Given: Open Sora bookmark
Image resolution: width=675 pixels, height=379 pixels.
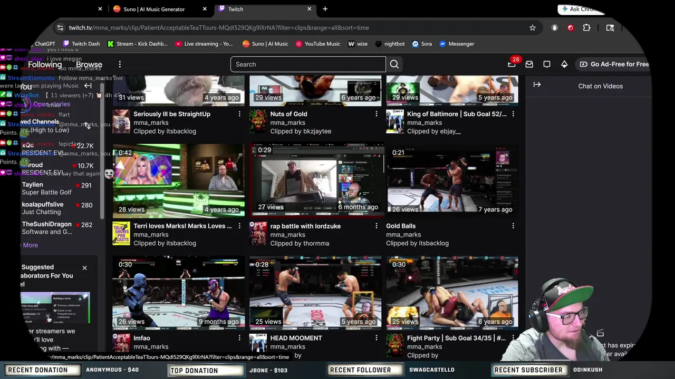Looking at the screenshot, I should [422, 44].
